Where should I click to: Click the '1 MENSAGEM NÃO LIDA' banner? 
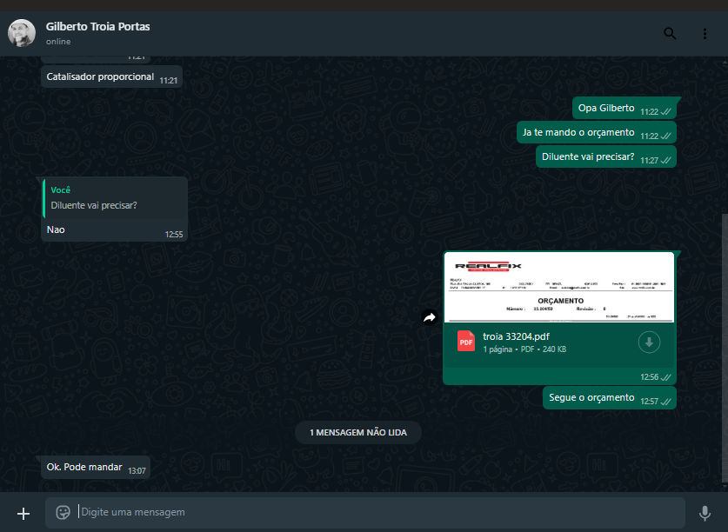tap(358, 432)
